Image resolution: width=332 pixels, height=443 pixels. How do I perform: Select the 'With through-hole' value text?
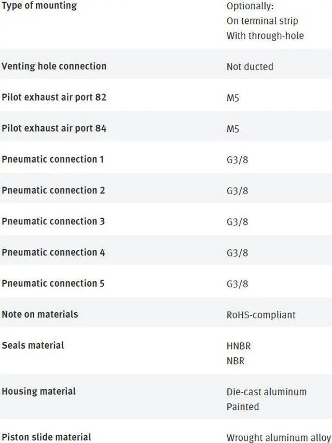(x=265, y=36)
